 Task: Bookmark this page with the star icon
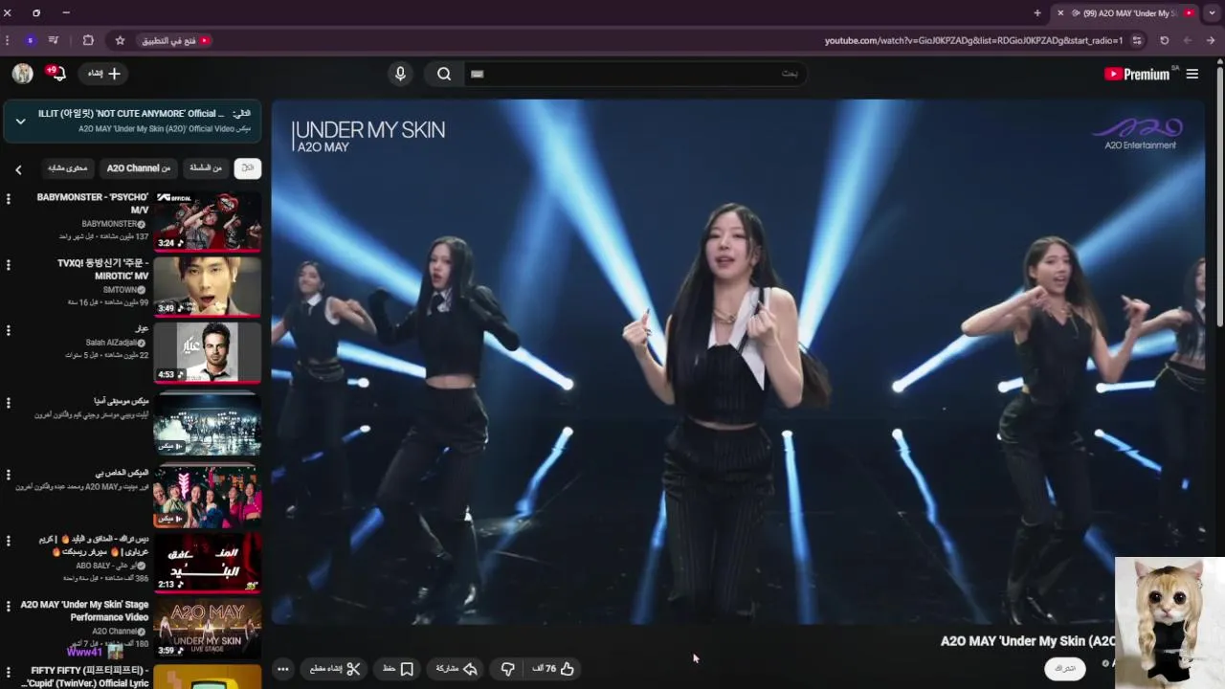pos(120,40)
